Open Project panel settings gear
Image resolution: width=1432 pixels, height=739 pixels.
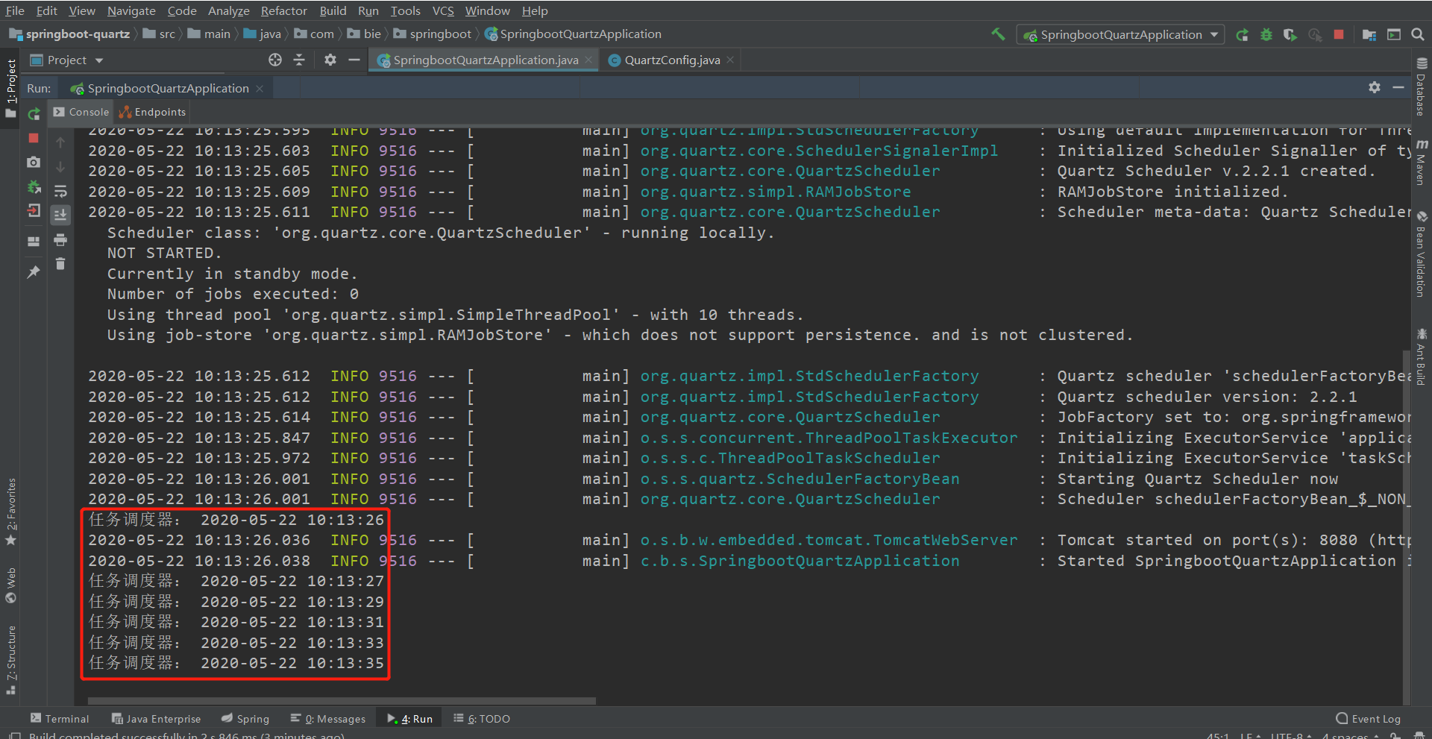coord(330,60)
